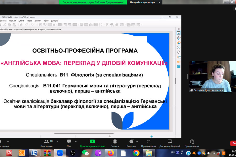Open the Navigator panel in the sidebar
Screen dimensions: 236x157
coord(179,47)
